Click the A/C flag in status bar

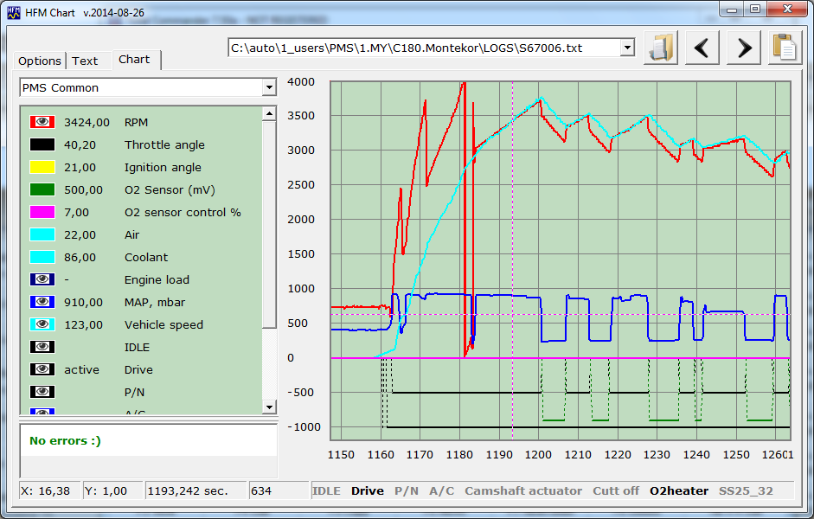coord(442,491)
